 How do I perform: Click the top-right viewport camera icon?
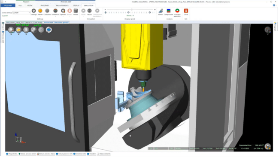(267, 30)
